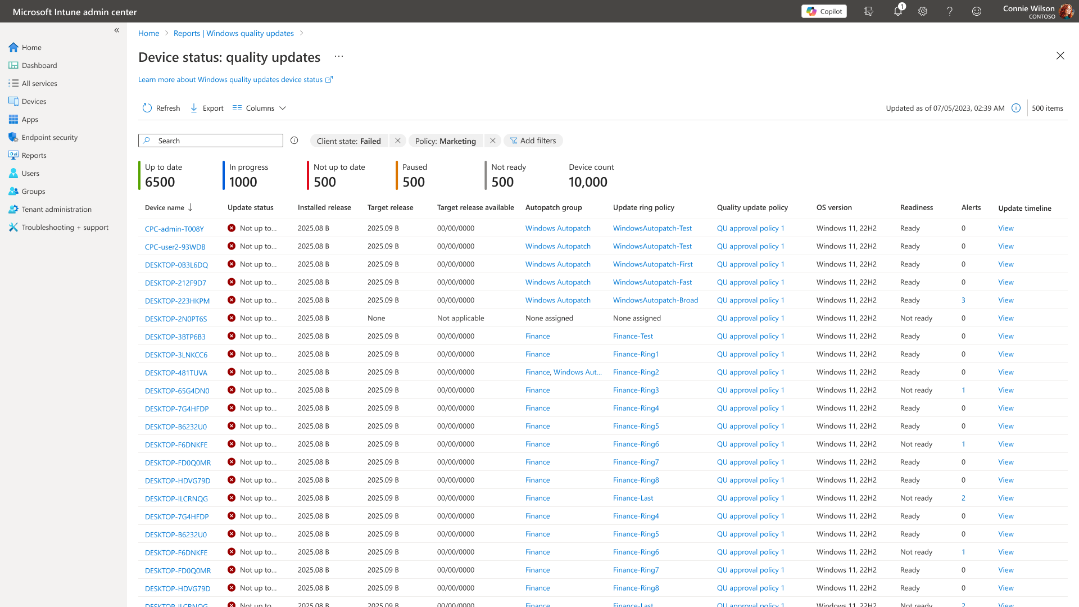The width and height of the screenshot is (1079, 607).
Task: Open the Copilot assistant
Action: pyautogui.click(x=824, y=11)
